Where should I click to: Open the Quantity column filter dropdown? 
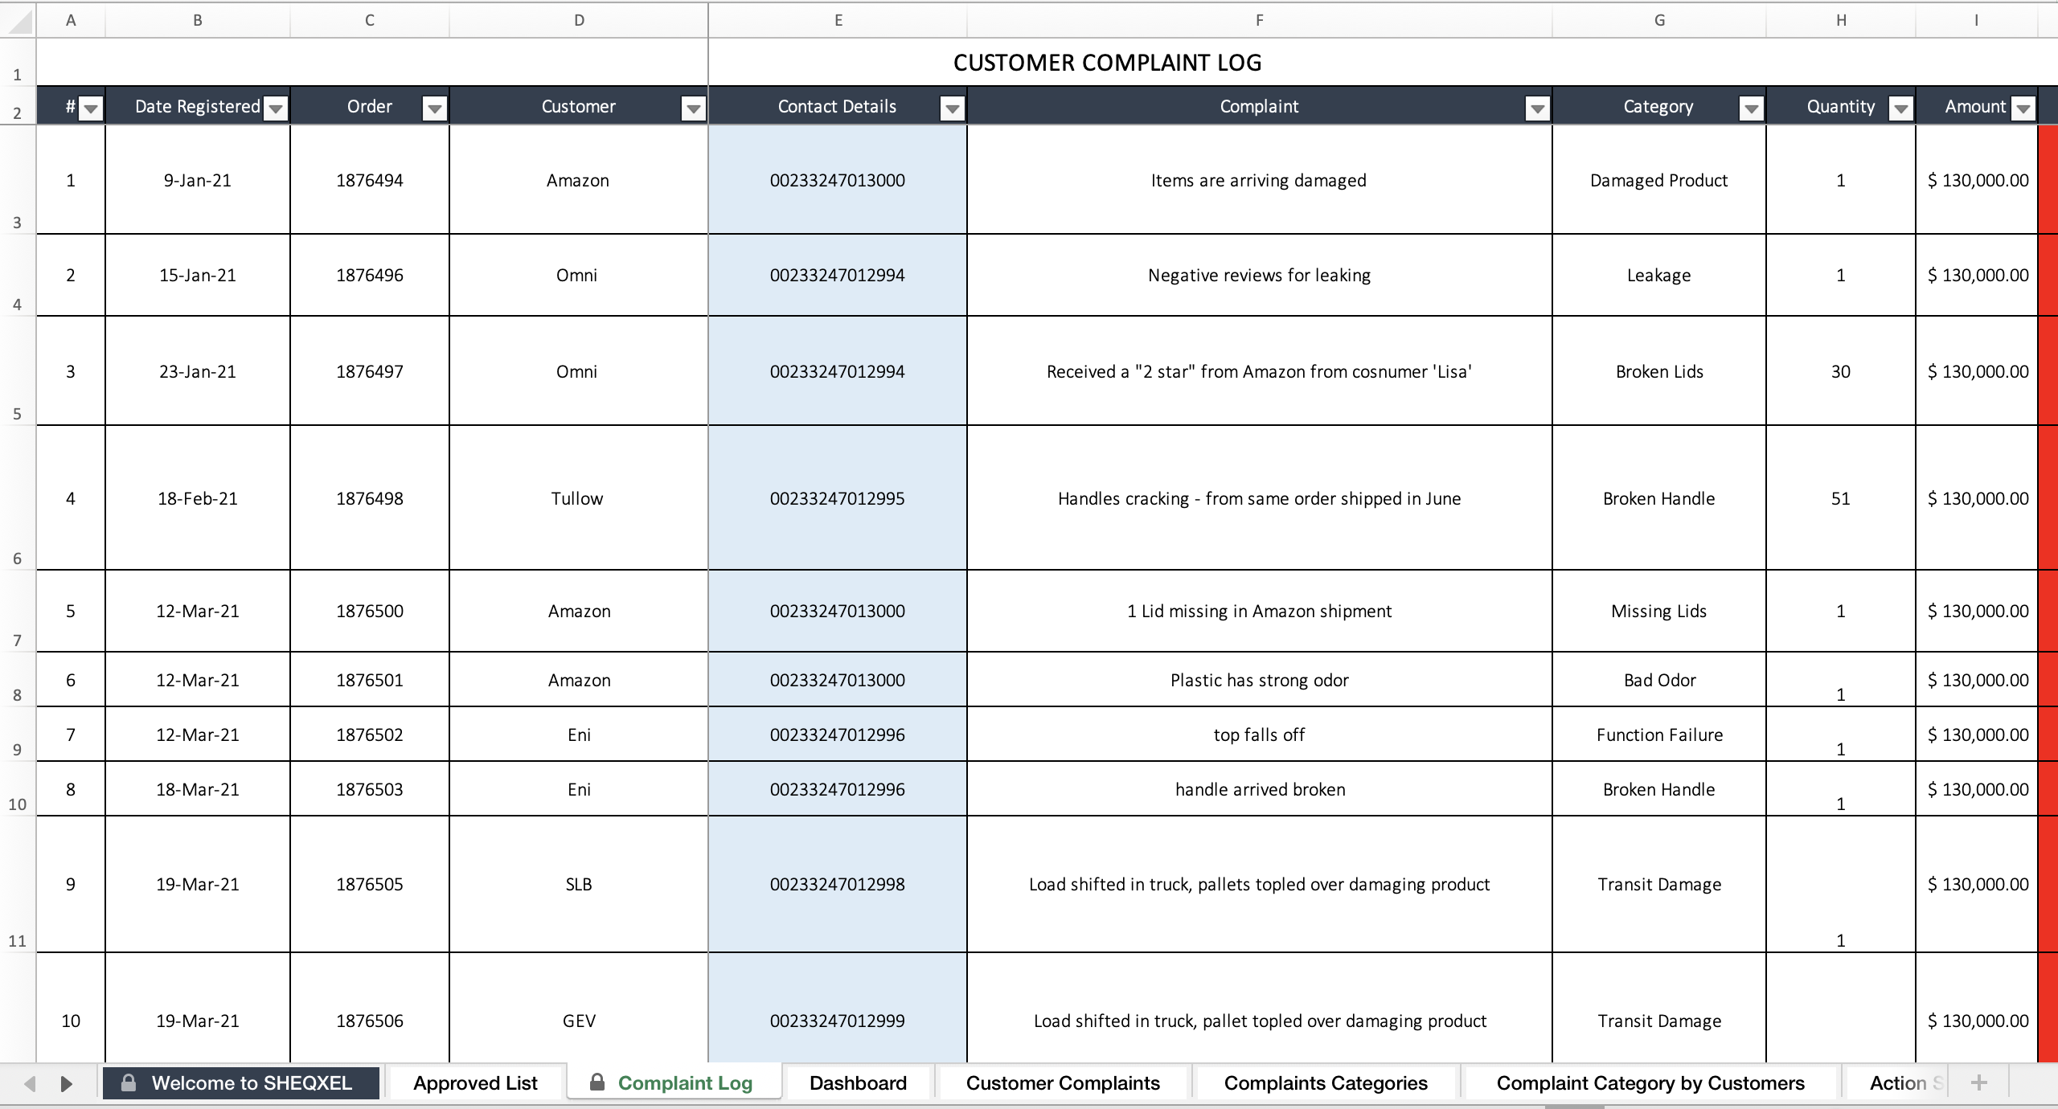[1900, 108]
